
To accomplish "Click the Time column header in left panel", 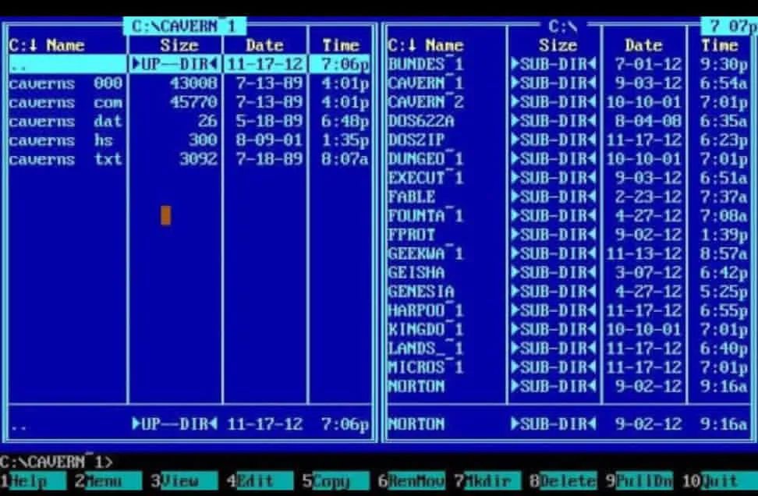I will [340, 45].
